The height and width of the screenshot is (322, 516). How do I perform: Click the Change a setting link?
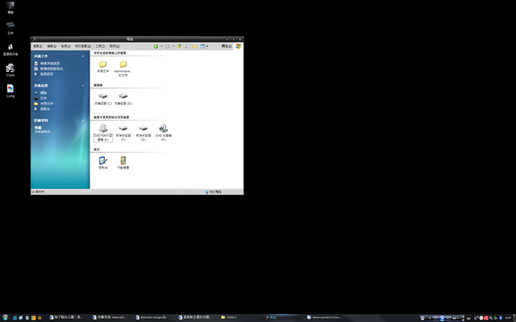[44, 74]
